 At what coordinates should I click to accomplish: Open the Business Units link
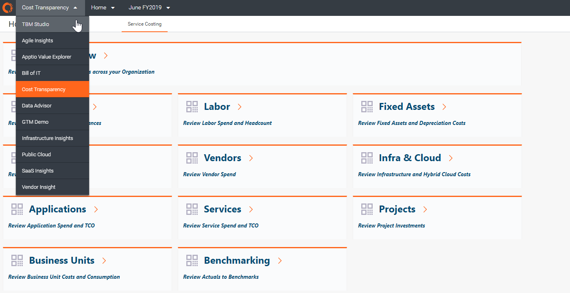coord(62,260)
